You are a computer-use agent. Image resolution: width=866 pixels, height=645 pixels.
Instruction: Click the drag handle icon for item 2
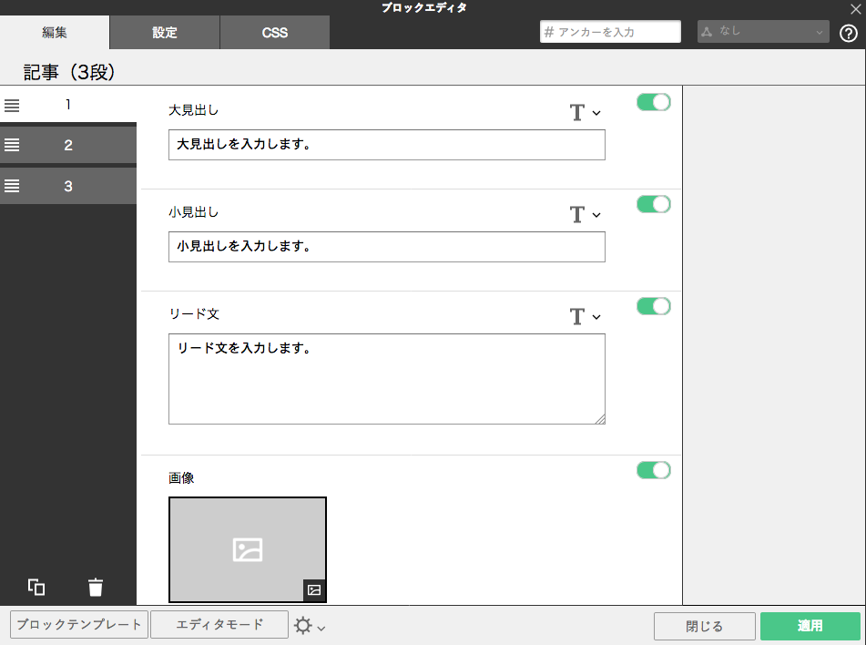coord(12,145)
